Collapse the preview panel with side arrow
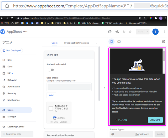This screenshot has height=138, width=168. click(104, 88)
